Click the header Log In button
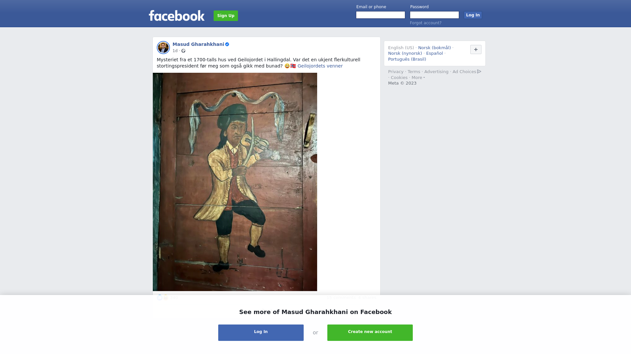This screenshot has height=354, width=631. 473,15
